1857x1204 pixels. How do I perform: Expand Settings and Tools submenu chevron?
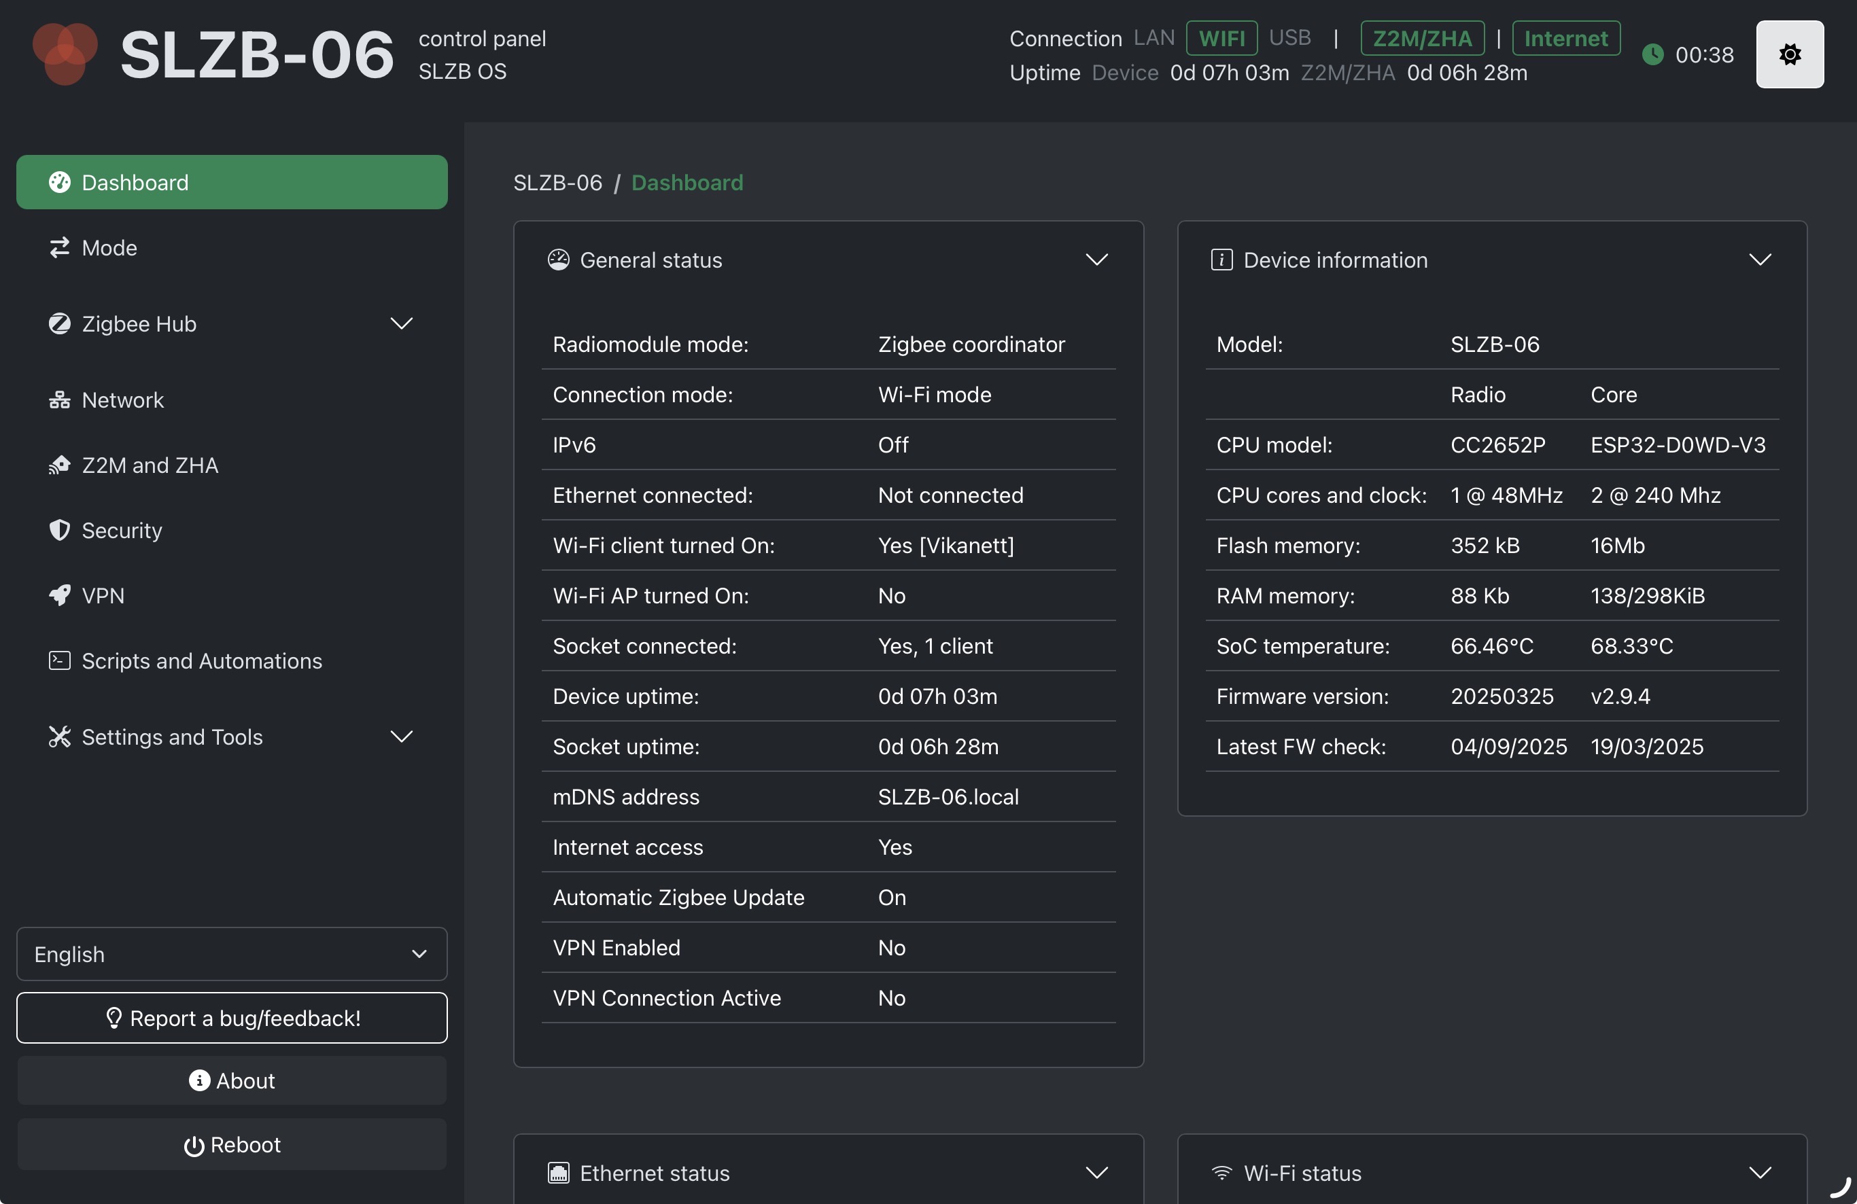(x=401, y=737)
